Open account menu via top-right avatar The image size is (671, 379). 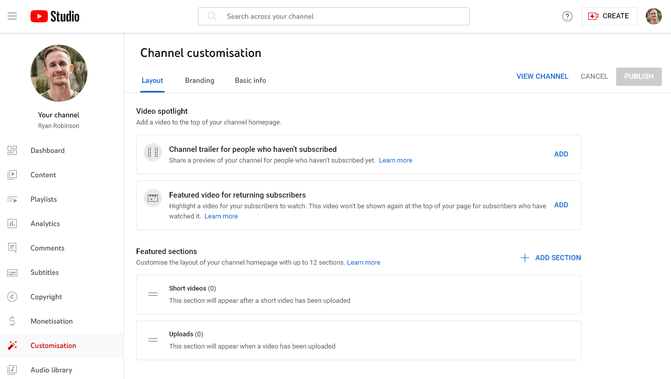click(654, 16)
